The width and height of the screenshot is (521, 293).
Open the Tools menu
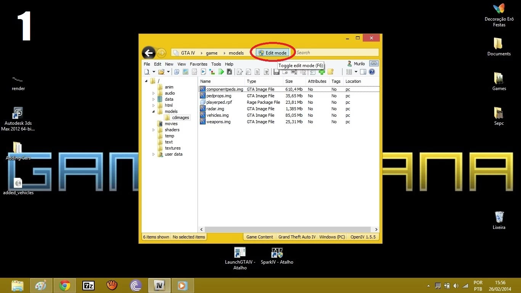pyautogui.click(x=216, y=64)
